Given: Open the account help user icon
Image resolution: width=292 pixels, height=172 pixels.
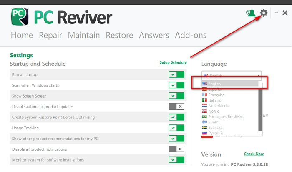Looking at the screenshot, I should pyautogui.click(x=250, y=13).
